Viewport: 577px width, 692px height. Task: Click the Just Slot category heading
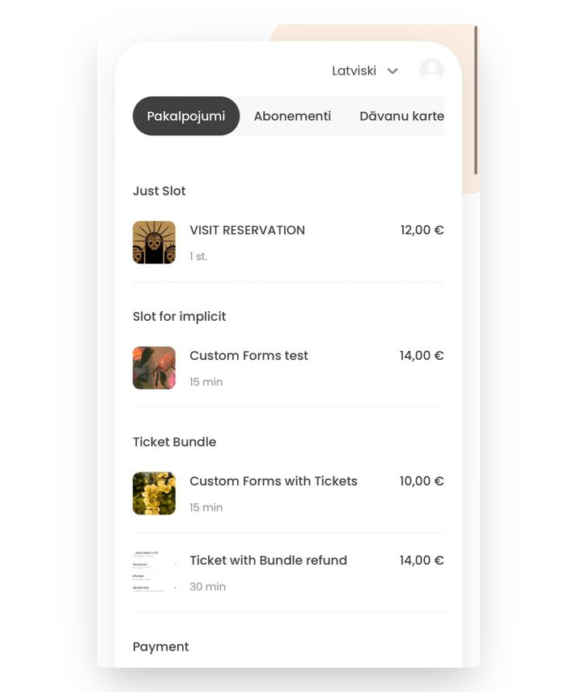159,190
